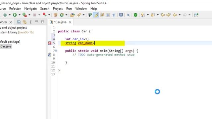Viewport: 212px width, 119px height.
Task: Click the small pin editor icon
Action: pos(128,15)
